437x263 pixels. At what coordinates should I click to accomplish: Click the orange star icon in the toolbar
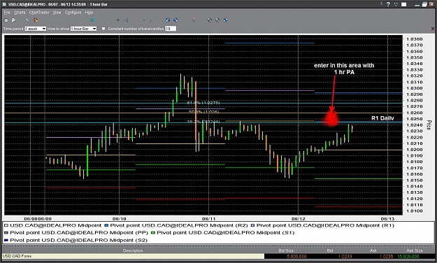[x=36, y=20]
